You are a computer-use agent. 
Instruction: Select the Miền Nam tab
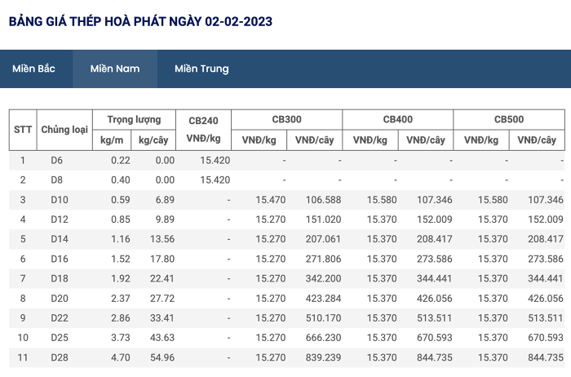(x=115, y=69)
